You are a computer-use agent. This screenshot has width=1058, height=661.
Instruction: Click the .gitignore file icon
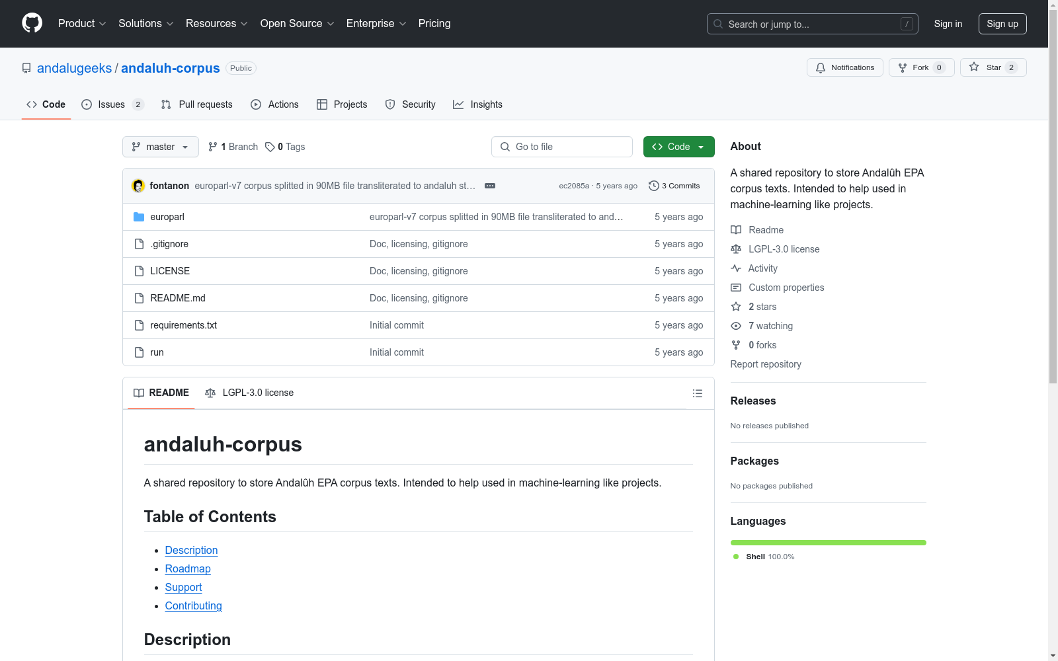click(x=139, y=244)
